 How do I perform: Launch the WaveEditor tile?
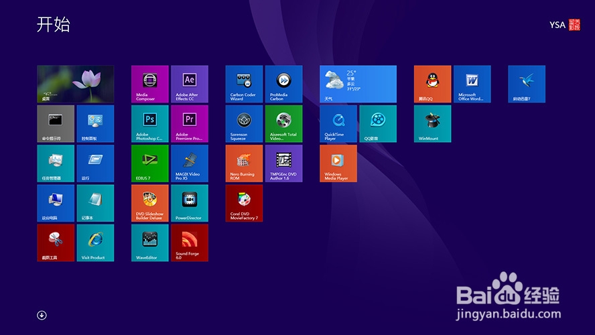coord(150,243)
